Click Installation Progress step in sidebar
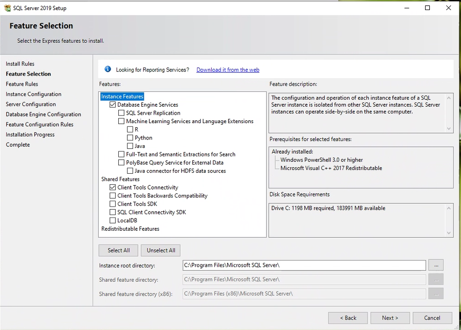This screenshot has width=461, height=330. click(x=30, y=135)
